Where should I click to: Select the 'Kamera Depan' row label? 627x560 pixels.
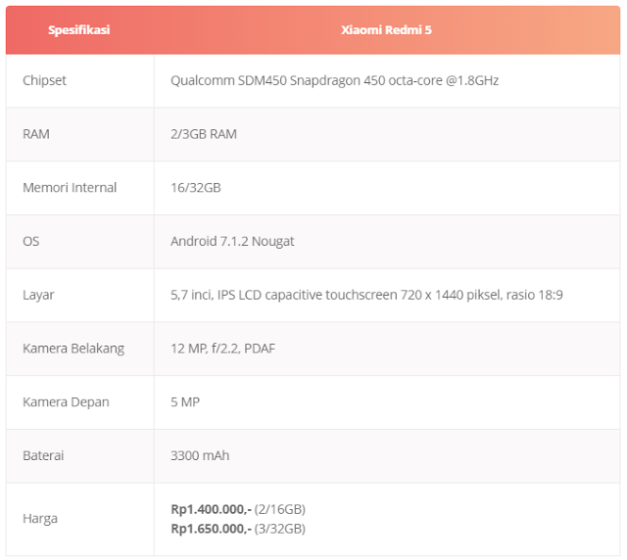click(x=66, y=402)
